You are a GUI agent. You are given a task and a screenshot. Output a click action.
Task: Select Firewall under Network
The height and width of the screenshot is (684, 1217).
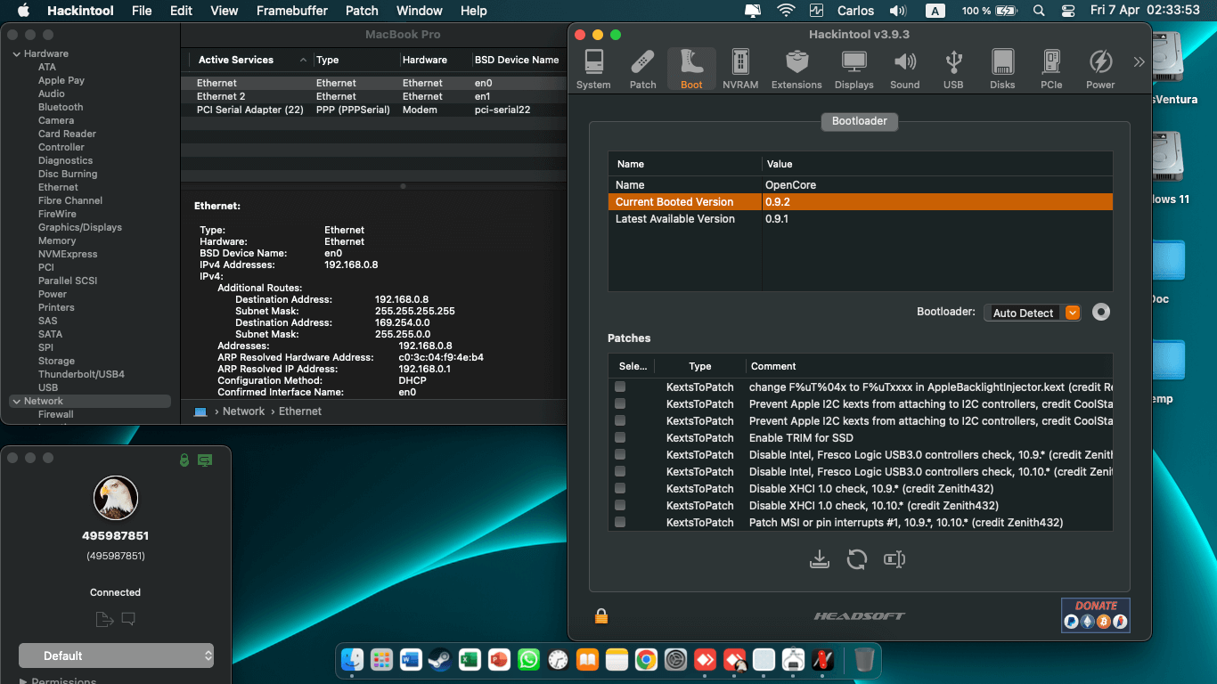click(56, 414)
